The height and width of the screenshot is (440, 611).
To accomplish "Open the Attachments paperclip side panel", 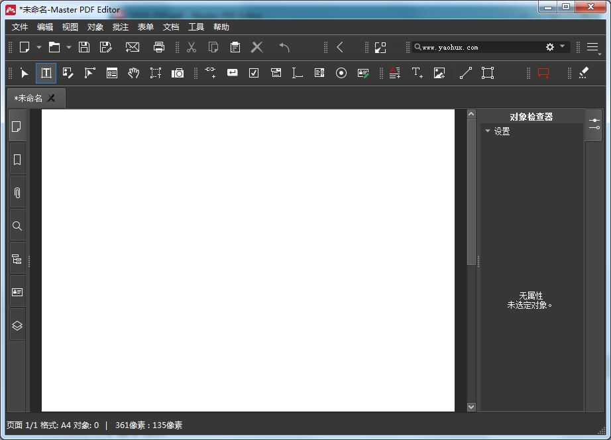I will 17,193.
